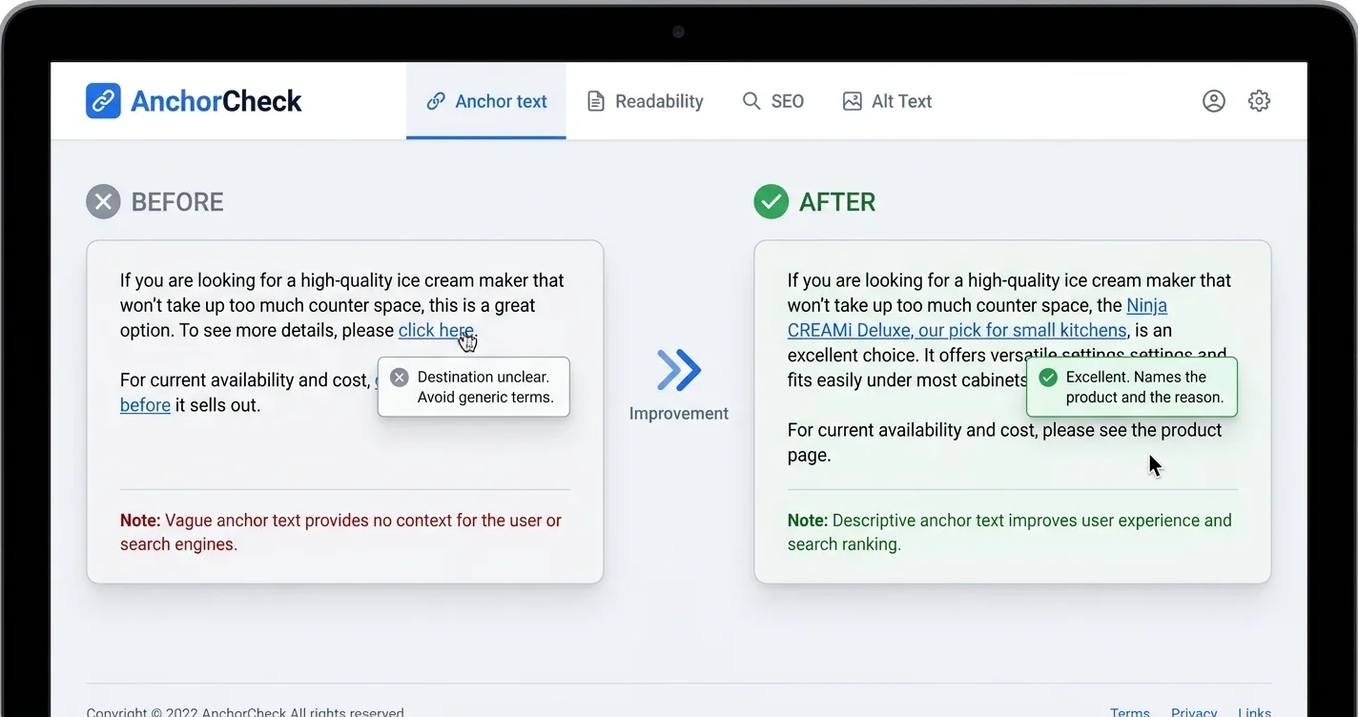Screen dimensions: 1358x717
Task: Click the check icon in Excellent tooltip
Action: (x=1048, y=378)
